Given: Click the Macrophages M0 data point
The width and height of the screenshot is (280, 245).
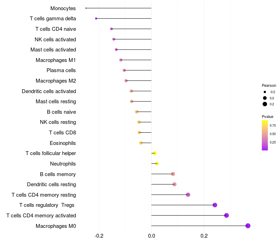Looking at the screenshot, I should pyautogui.click(x=248, y=226).
